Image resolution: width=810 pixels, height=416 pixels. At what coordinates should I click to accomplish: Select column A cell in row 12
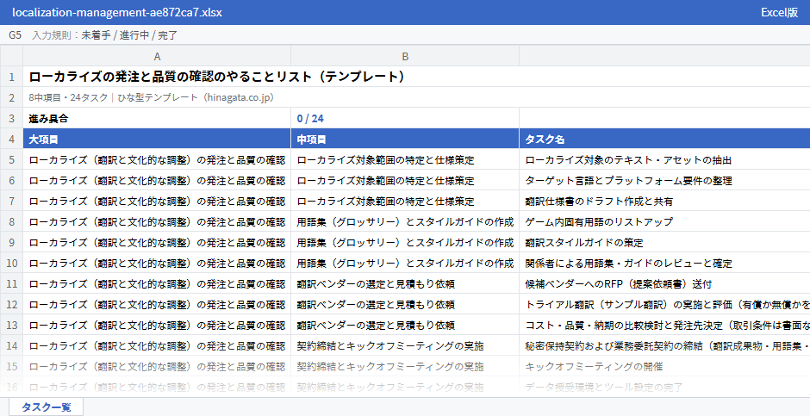157,304
